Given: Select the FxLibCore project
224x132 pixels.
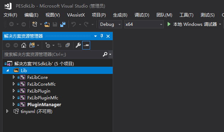Looking at the screenshot, I should [37, 77].
